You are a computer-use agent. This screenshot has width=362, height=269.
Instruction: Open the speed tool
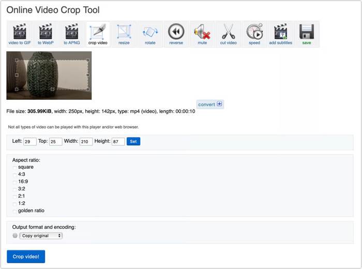254,34
